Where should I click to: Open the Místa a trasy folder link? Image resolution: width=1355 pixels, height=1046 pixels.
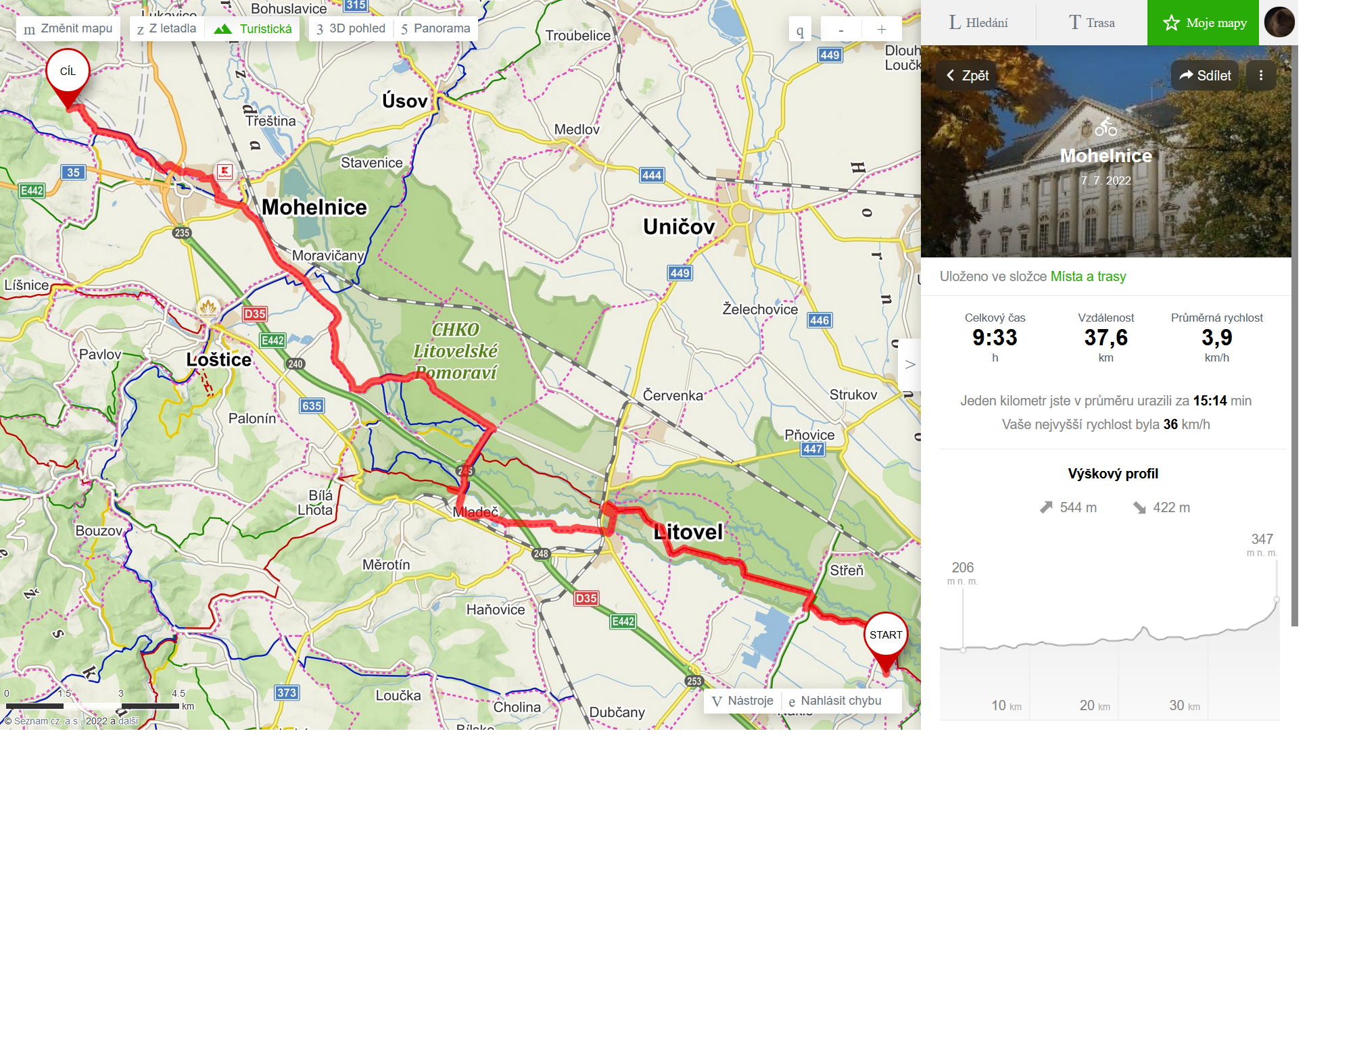[1088, 276]
